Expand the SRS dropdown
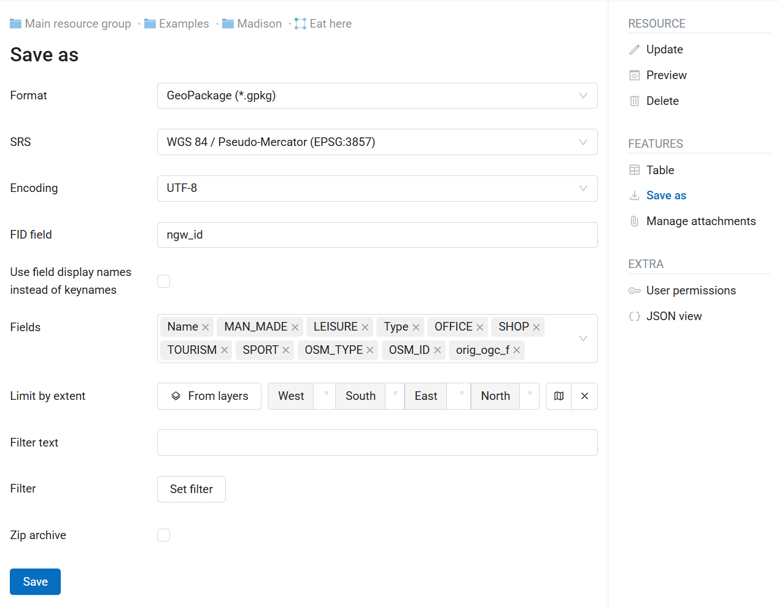The width and height of the screenshot is (779, 609). [377, 142]
